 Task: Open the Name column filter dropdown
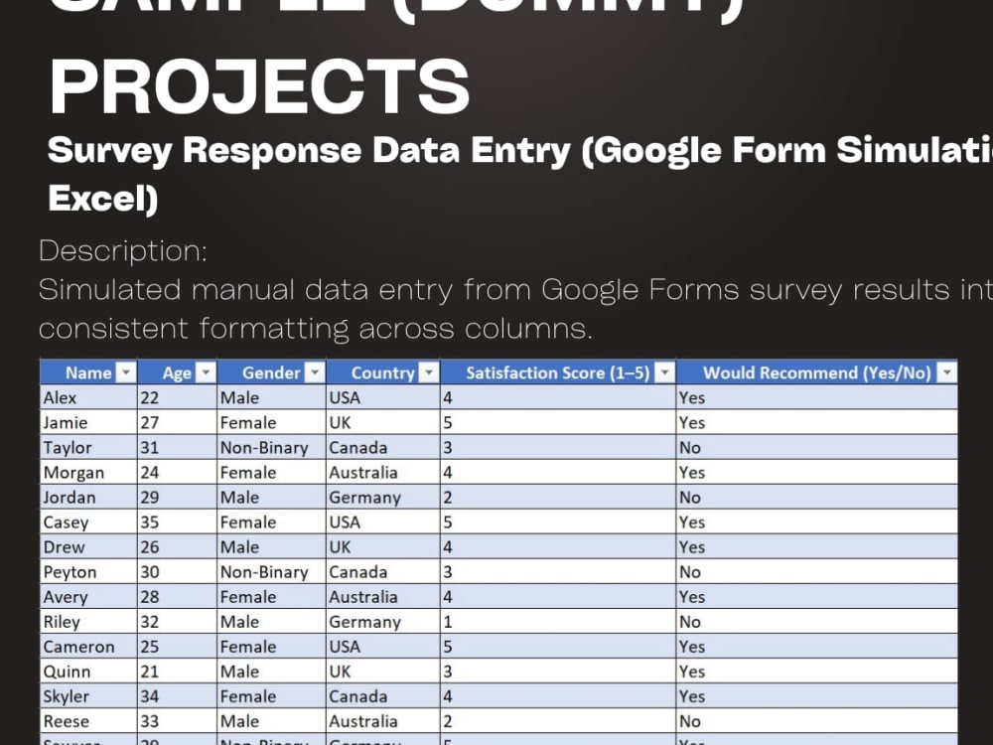[x=126, y=372]
